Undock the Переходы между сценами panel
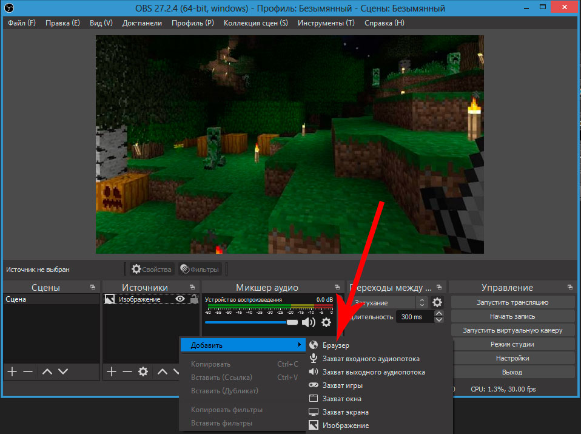 point(439,287)
